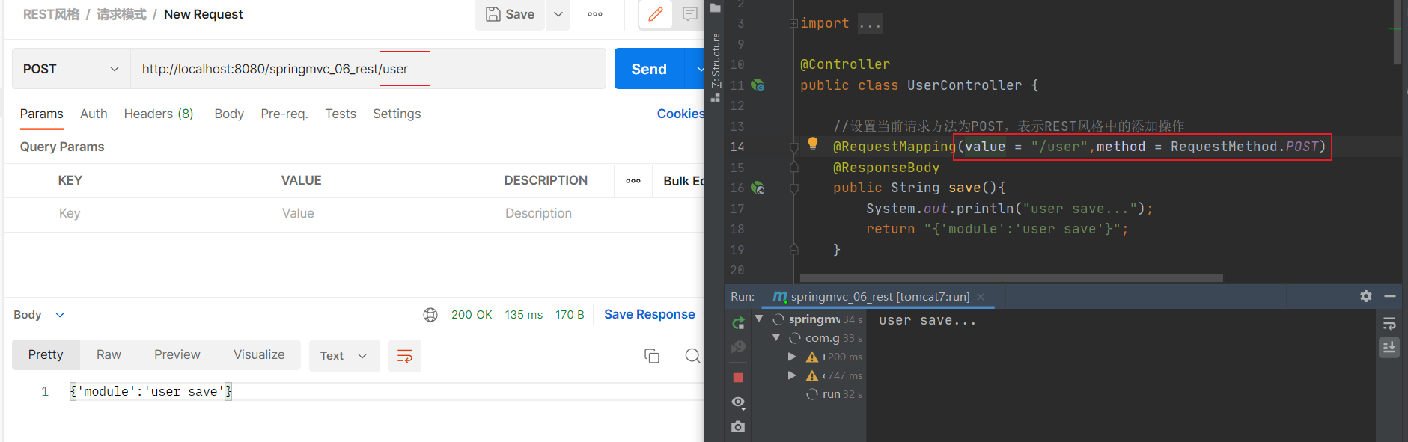Collapse the springmv root node in run tree
The width and height of the screenshot is (1408, 442).
759,319
